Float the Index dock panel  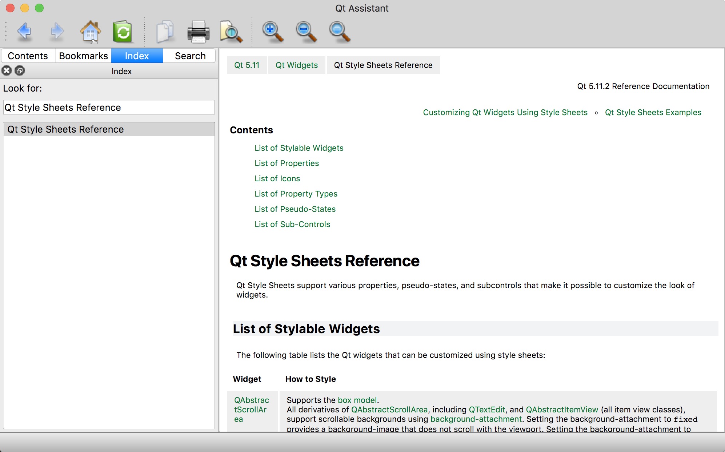pyautogui.click(x=20, y=70)
